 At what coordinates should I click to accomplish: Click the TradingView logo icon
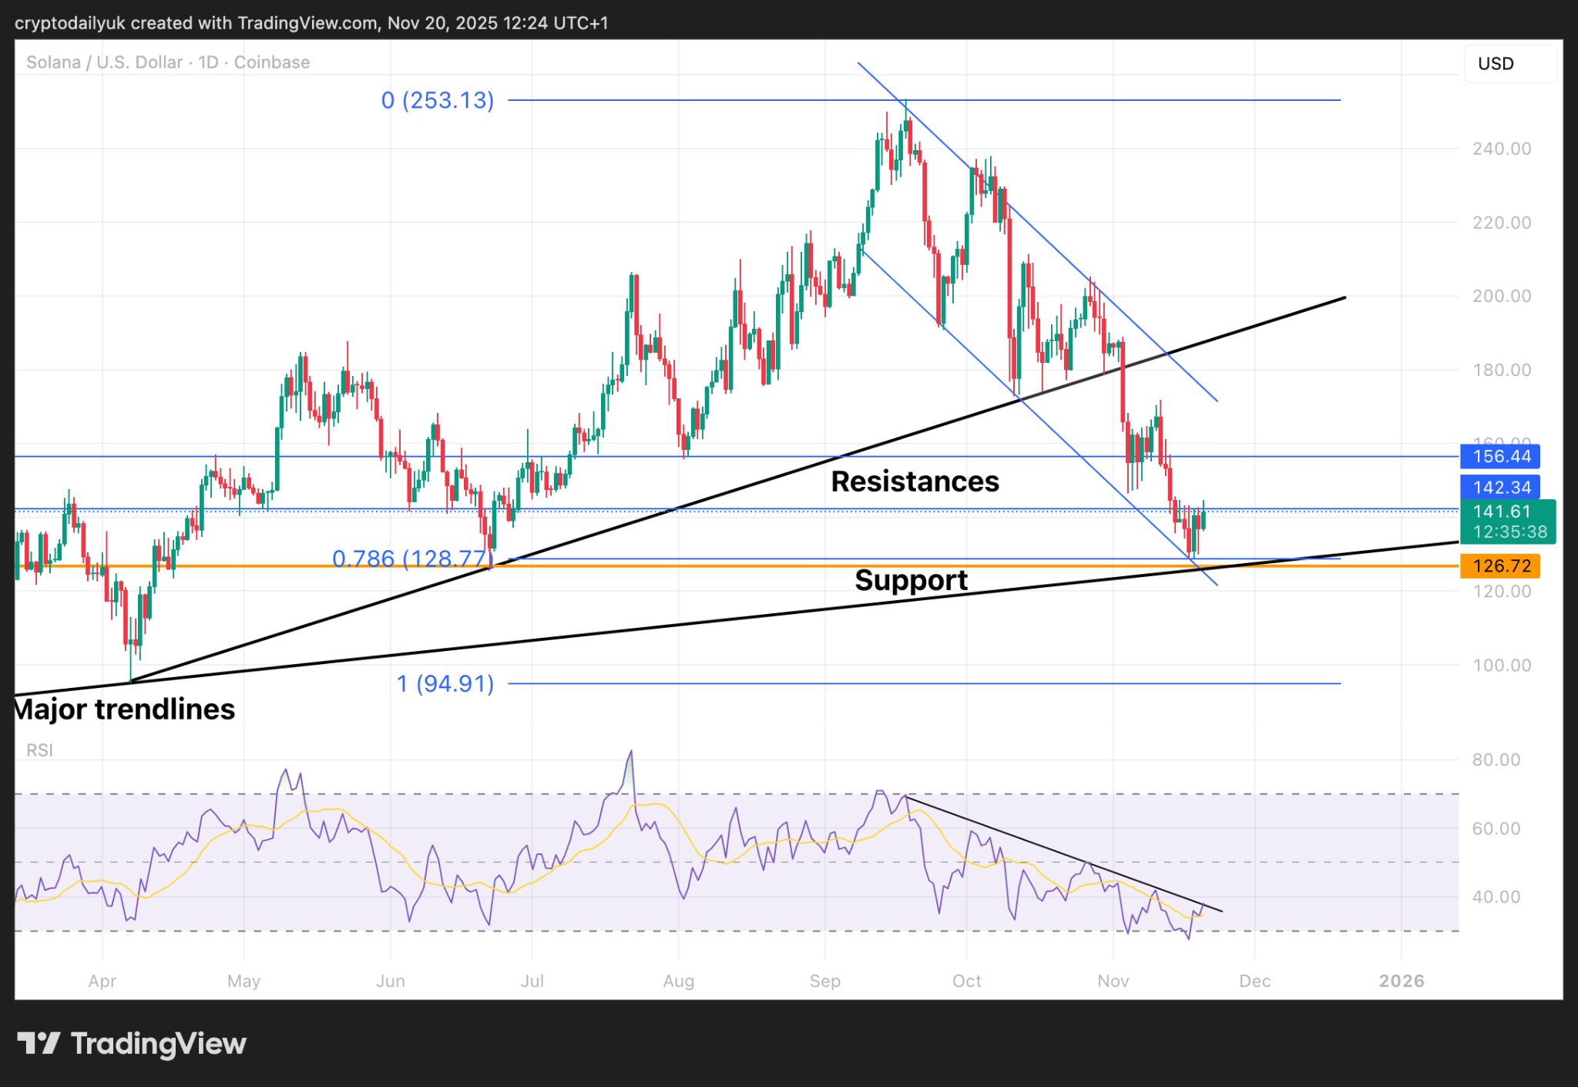39,1044
